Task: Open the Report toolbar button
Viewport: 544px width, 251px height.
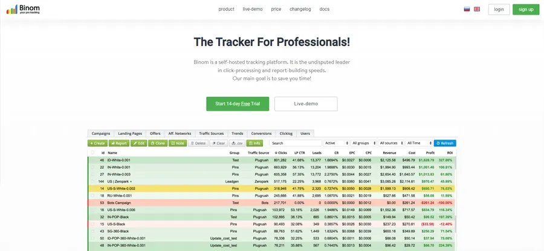Action: (x=118, y=143)
